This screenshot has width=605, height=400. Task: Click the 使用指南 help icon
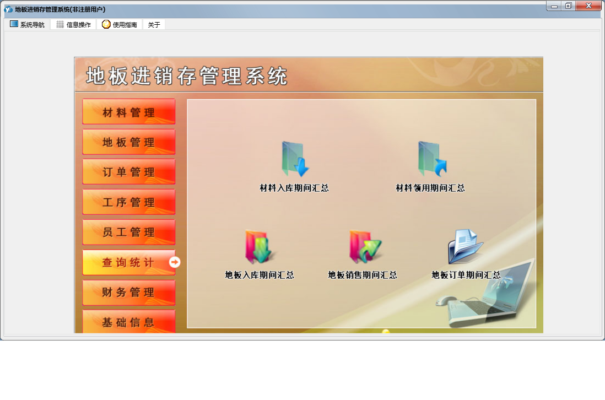pyautogui.click(x=106, y=24)
